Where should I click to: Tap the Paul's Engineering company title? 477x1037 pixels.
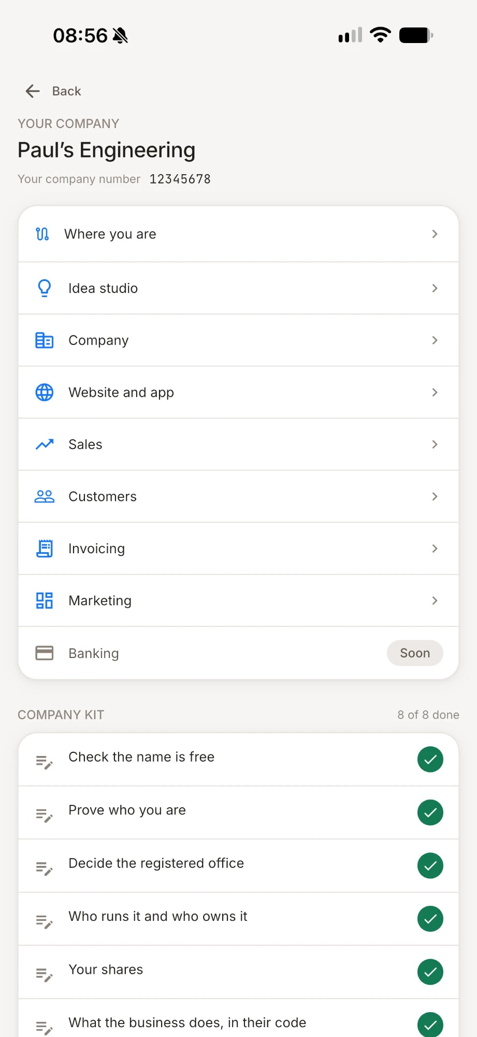click(107, 150)
